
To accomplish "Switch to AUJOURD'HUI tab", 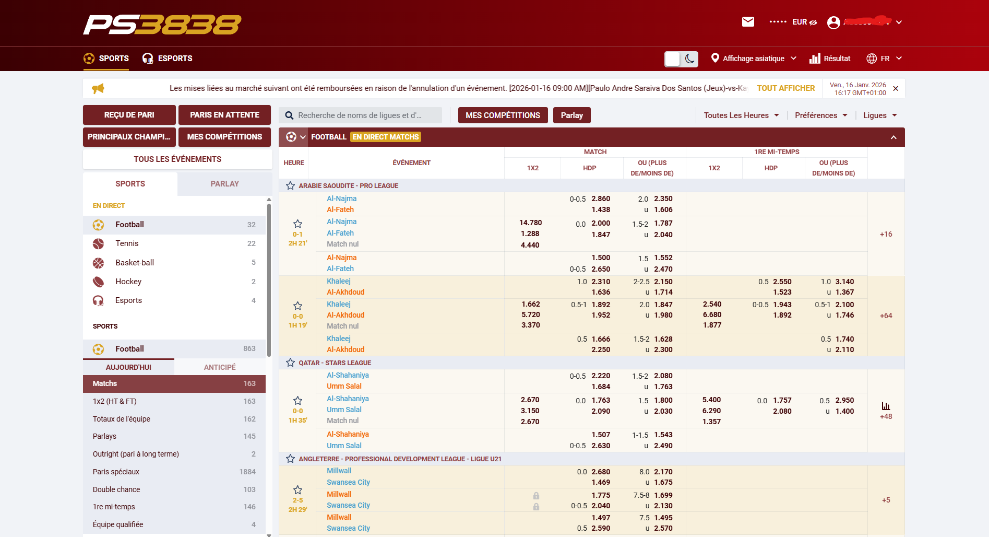I will 128,367.
